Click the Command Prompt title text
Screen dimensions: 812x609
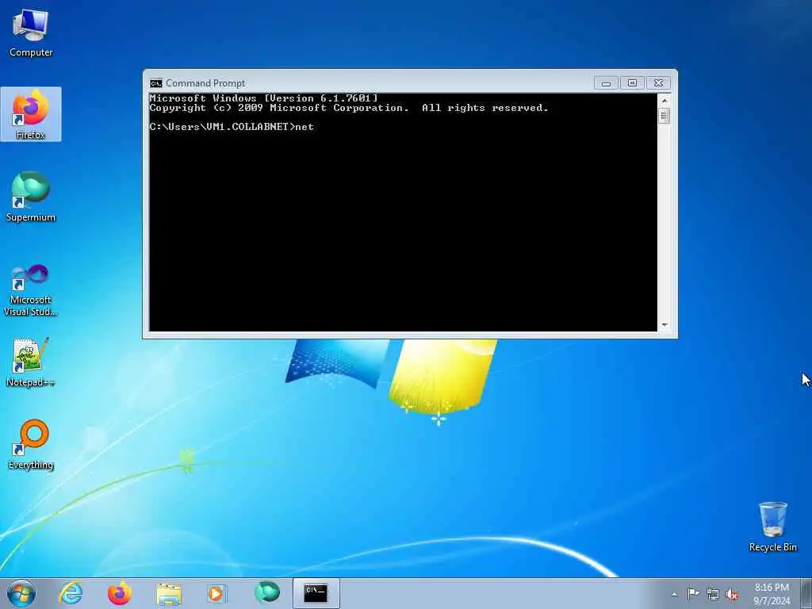(x=205, y=83)
